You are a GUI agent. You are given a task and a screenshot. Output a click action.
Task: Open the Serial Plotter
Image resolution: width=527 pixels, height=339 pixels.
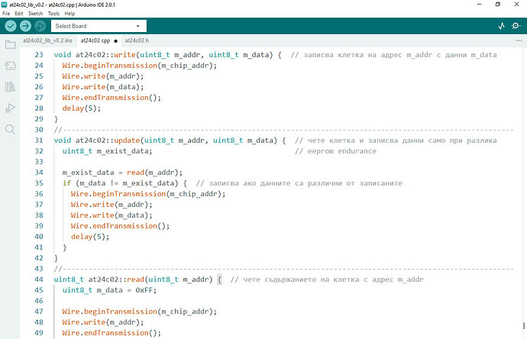pos(502,26)
